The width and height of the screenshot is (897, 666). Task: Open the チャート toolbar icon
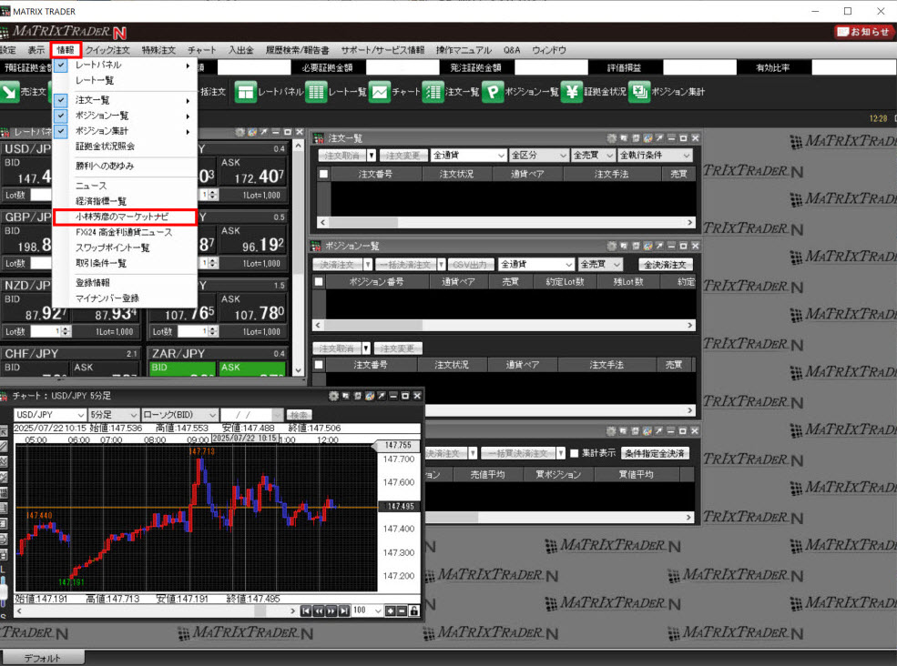[379, 92]
